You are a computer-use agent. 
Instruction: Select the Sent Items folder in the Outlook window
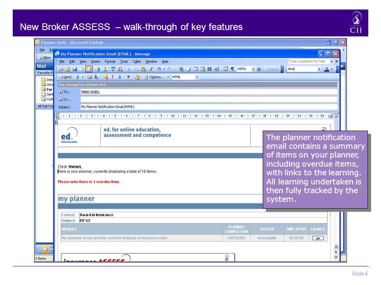point(47,94)
